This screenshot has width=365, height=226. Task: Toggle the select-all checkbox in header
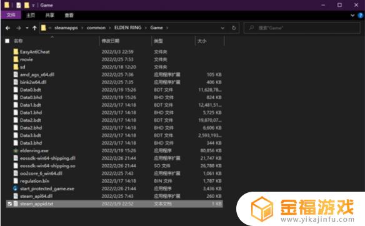[x=7, y=41]
